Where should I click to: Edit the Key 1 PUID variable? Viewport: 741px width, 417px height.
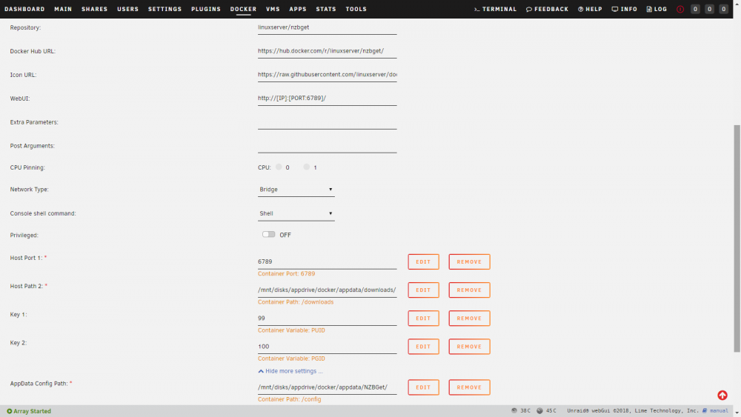(x=423, y=318)
